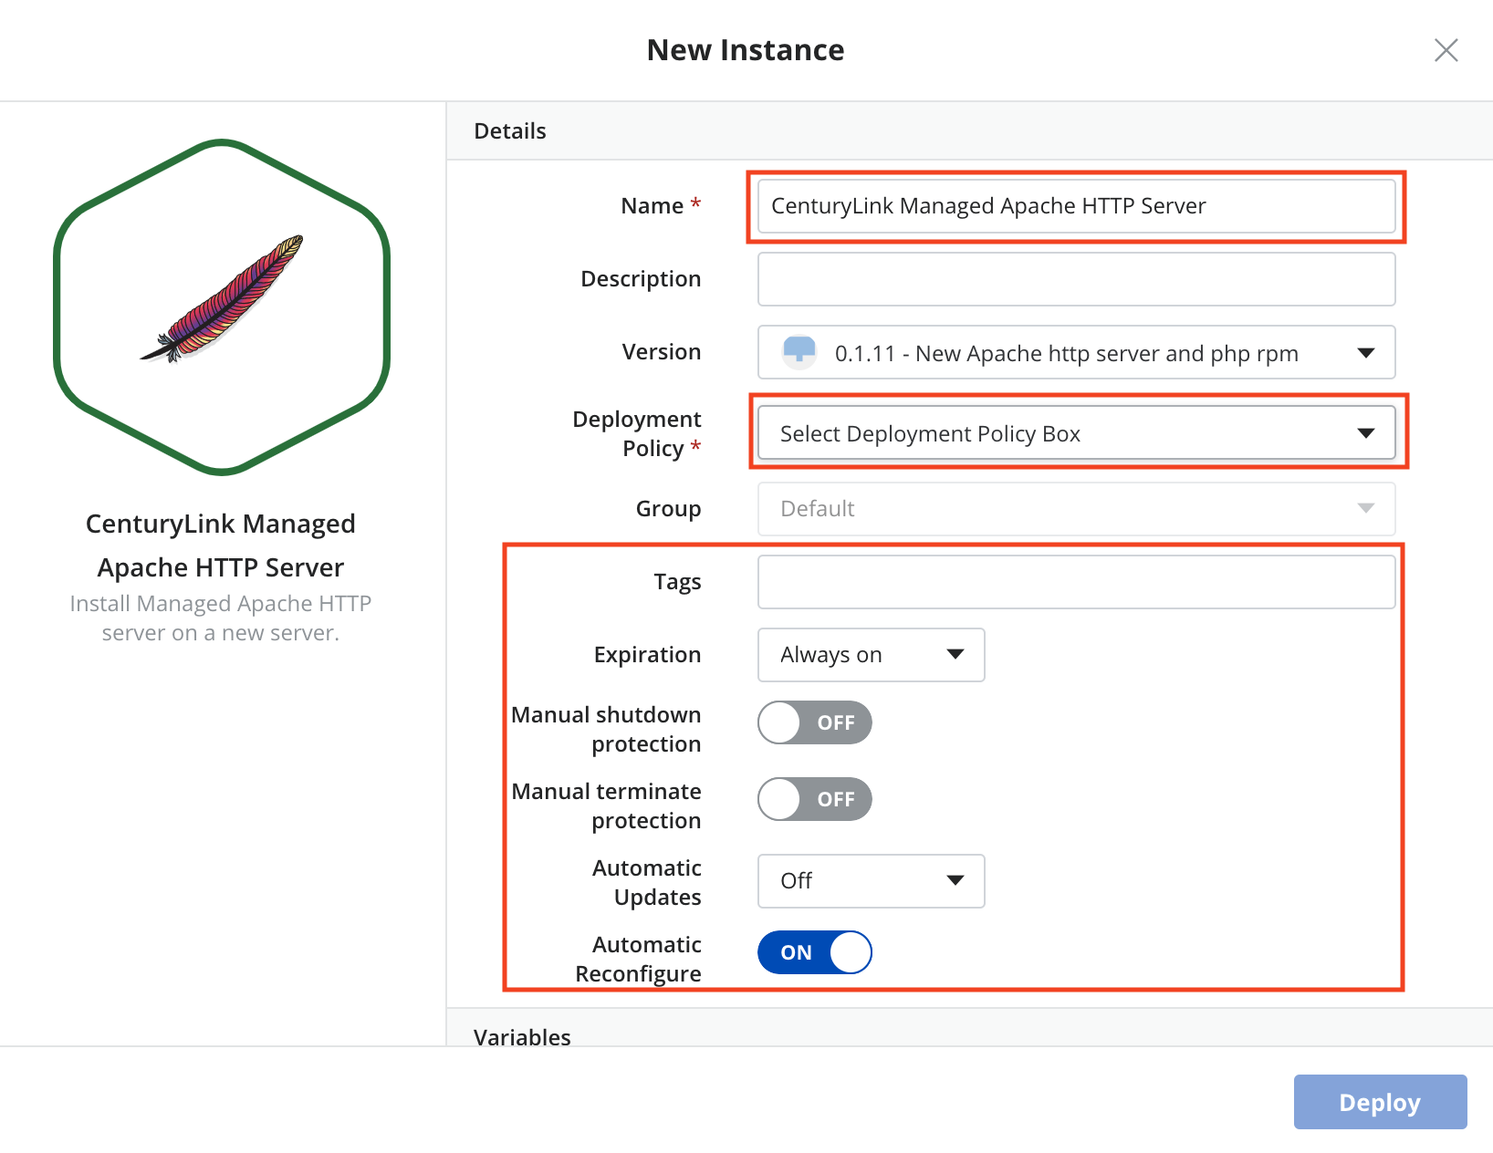Open the Version dropdown
This screenshot has height=1153, width=1493.
coord(1076,352)
